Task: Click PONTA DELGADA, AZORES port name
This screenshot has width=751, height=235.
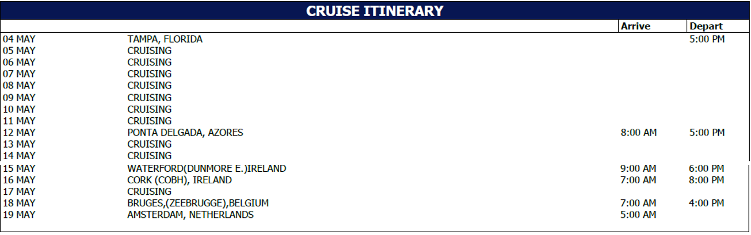Action: [185, 133]
